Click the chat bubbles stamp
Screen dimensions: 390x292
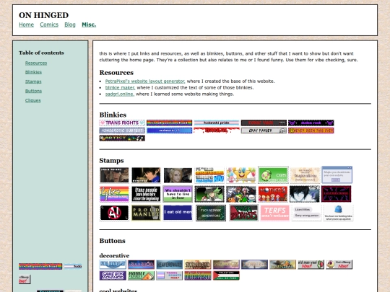pos(306,213)
